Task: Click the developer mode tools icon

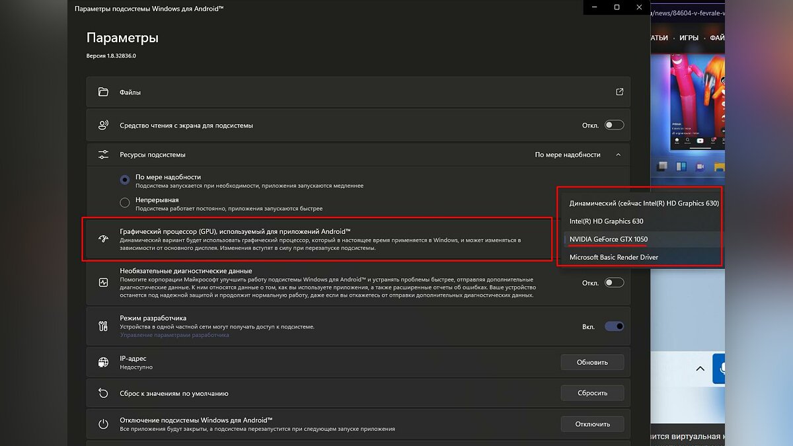Action: (103, 326)
